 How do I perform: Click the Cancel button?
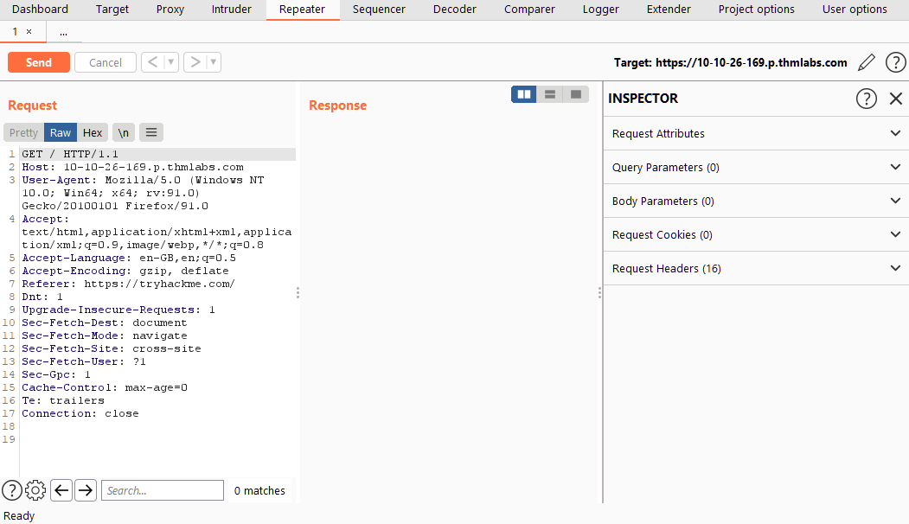pos(105,61)
